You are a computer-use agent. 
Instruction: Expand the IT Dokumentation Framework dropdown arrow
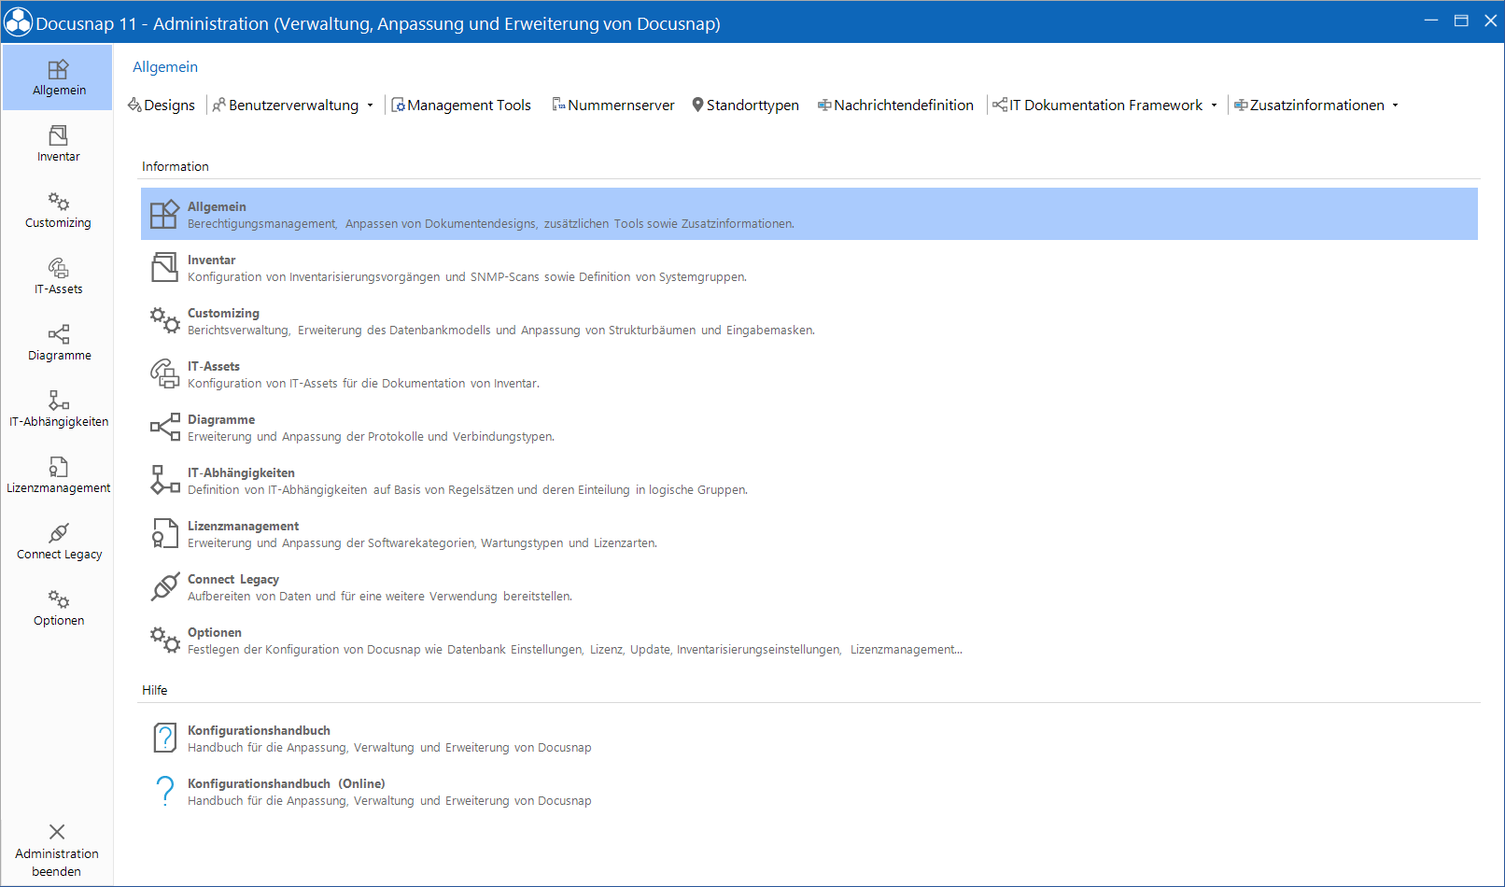(1214, 106)
